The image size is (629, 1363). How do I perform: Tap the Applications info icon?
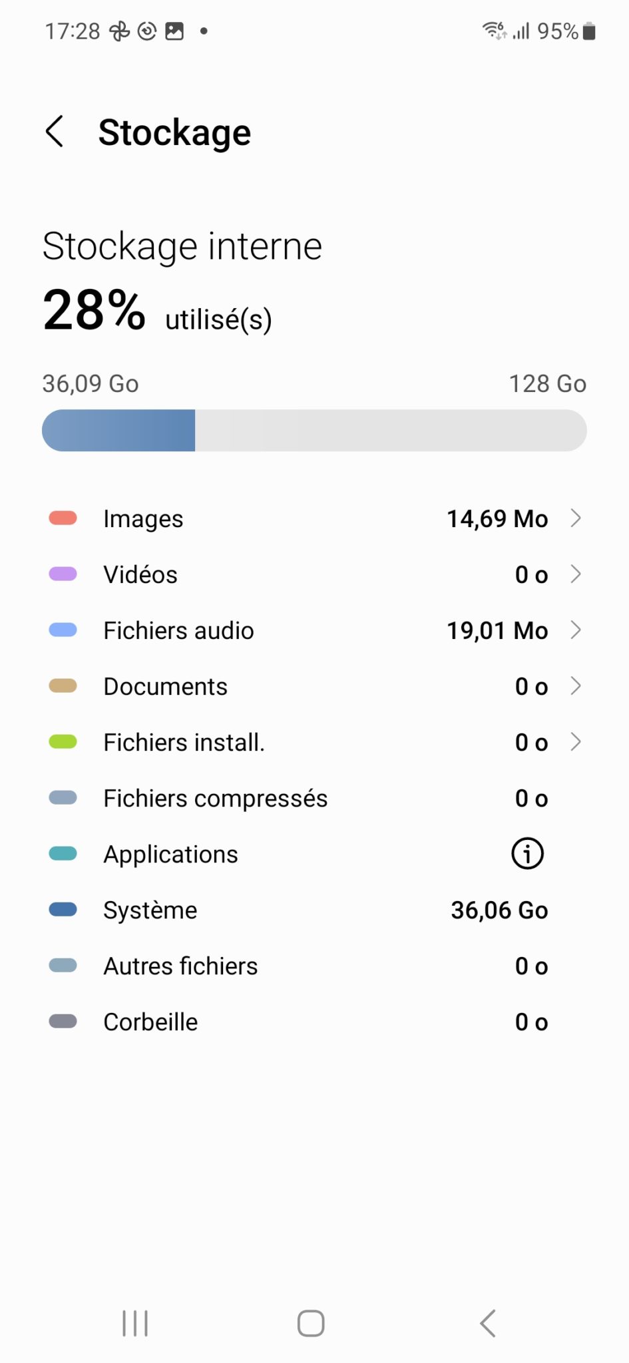[527, 854]
